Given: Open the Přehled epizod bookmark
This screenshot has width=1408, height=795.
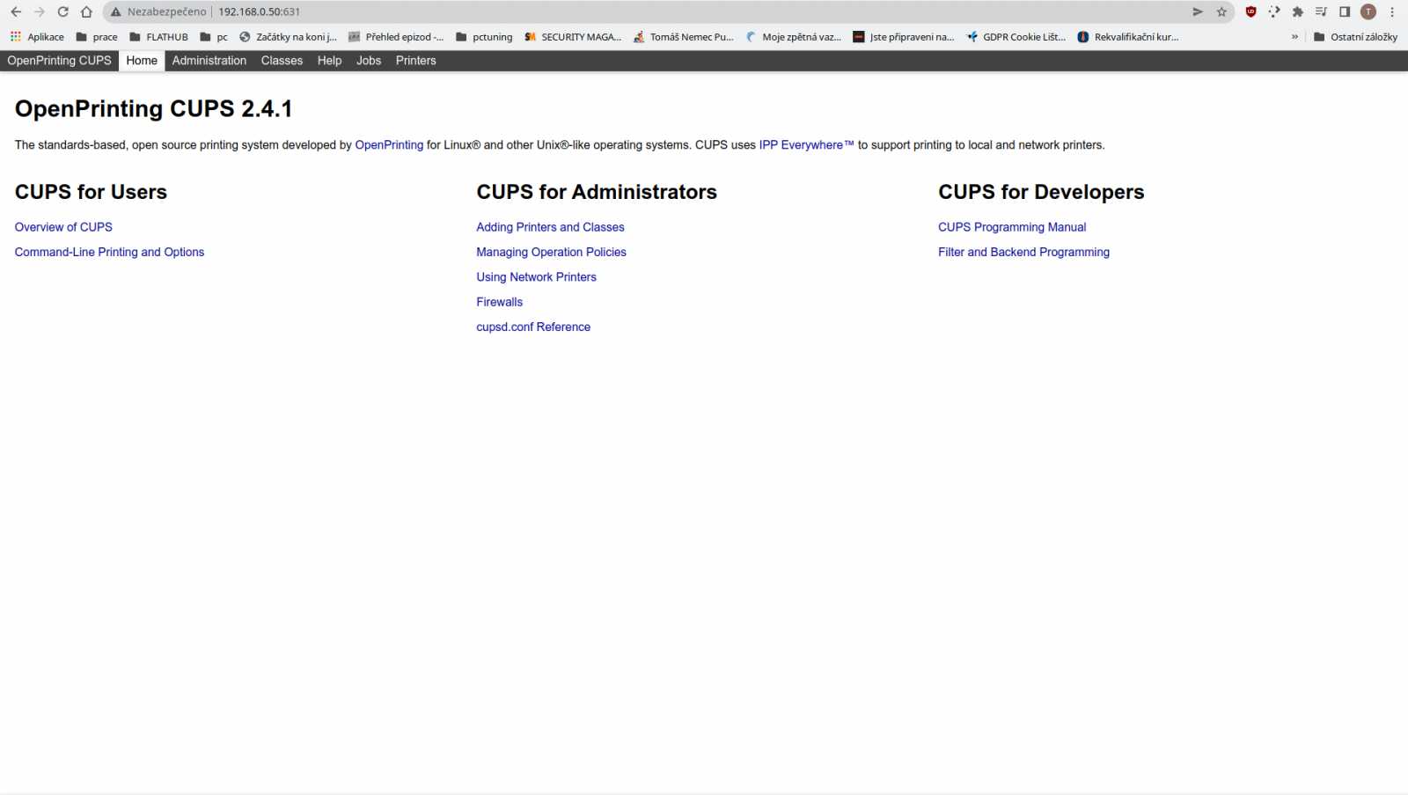Looking at the screenshot, I should point(396,37).
